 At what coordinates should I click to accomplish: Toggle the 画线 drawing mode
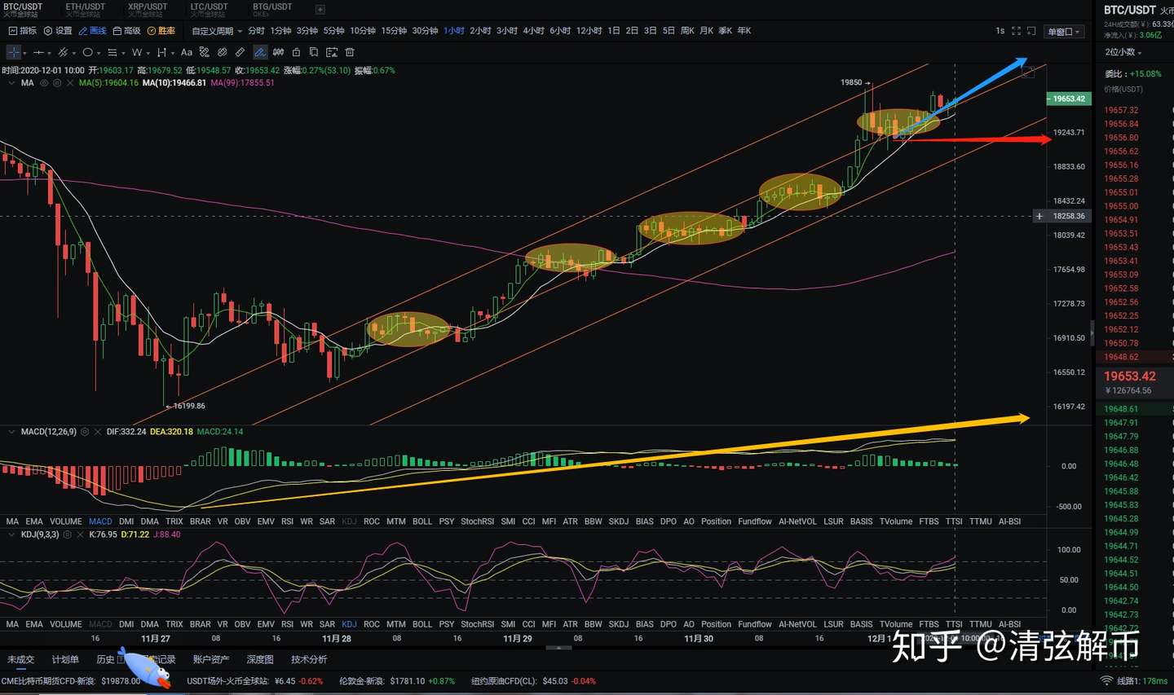pos(93,31)
